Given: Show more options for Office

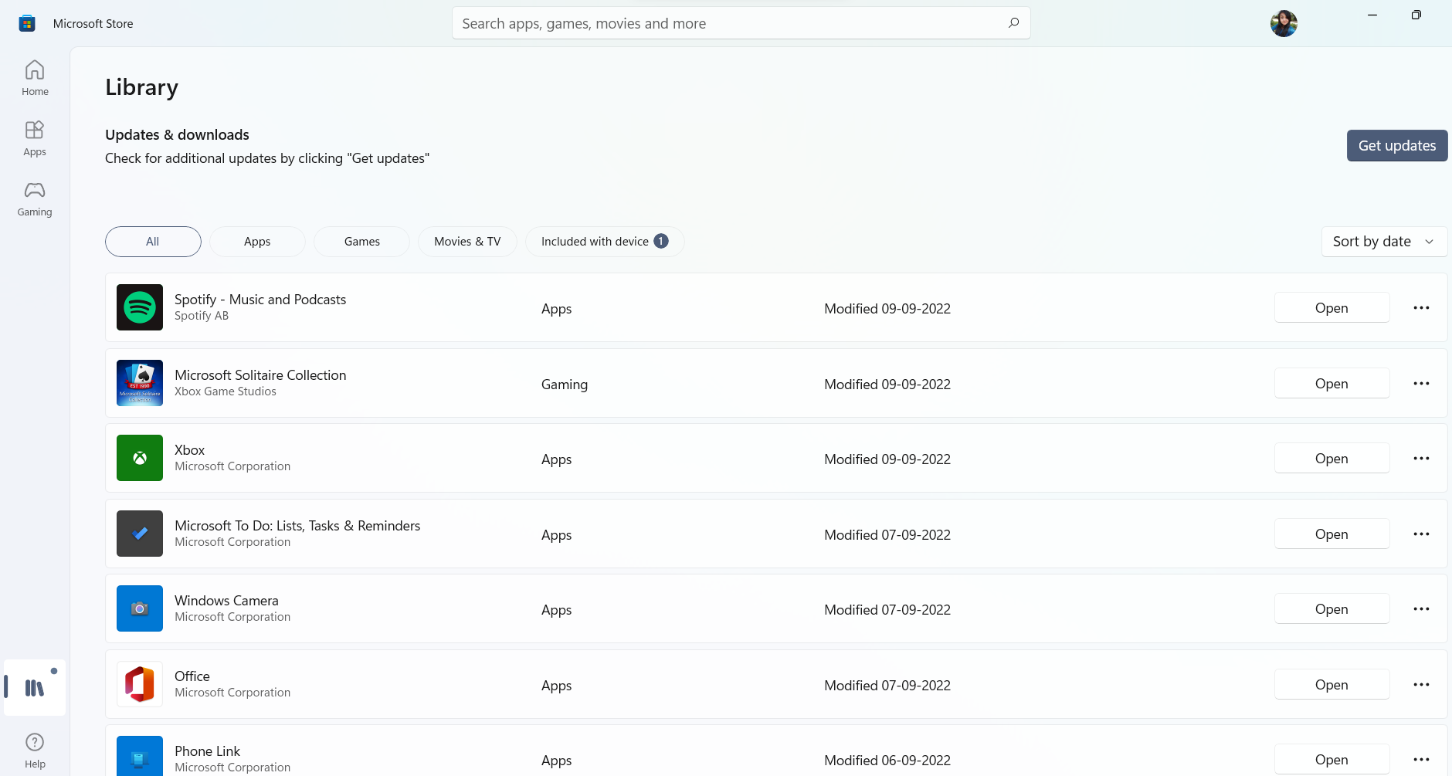Looking at the screenshot, I should point(1421,684).
